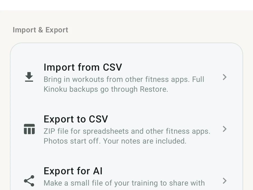Select the Export to CSV title
Screen dimensions: 253x190
tap(76, 119)
